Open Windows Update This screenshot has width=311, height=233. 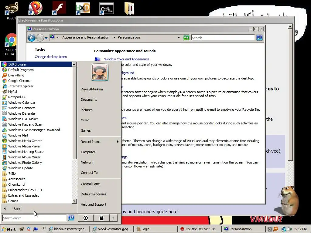[36, 168]
